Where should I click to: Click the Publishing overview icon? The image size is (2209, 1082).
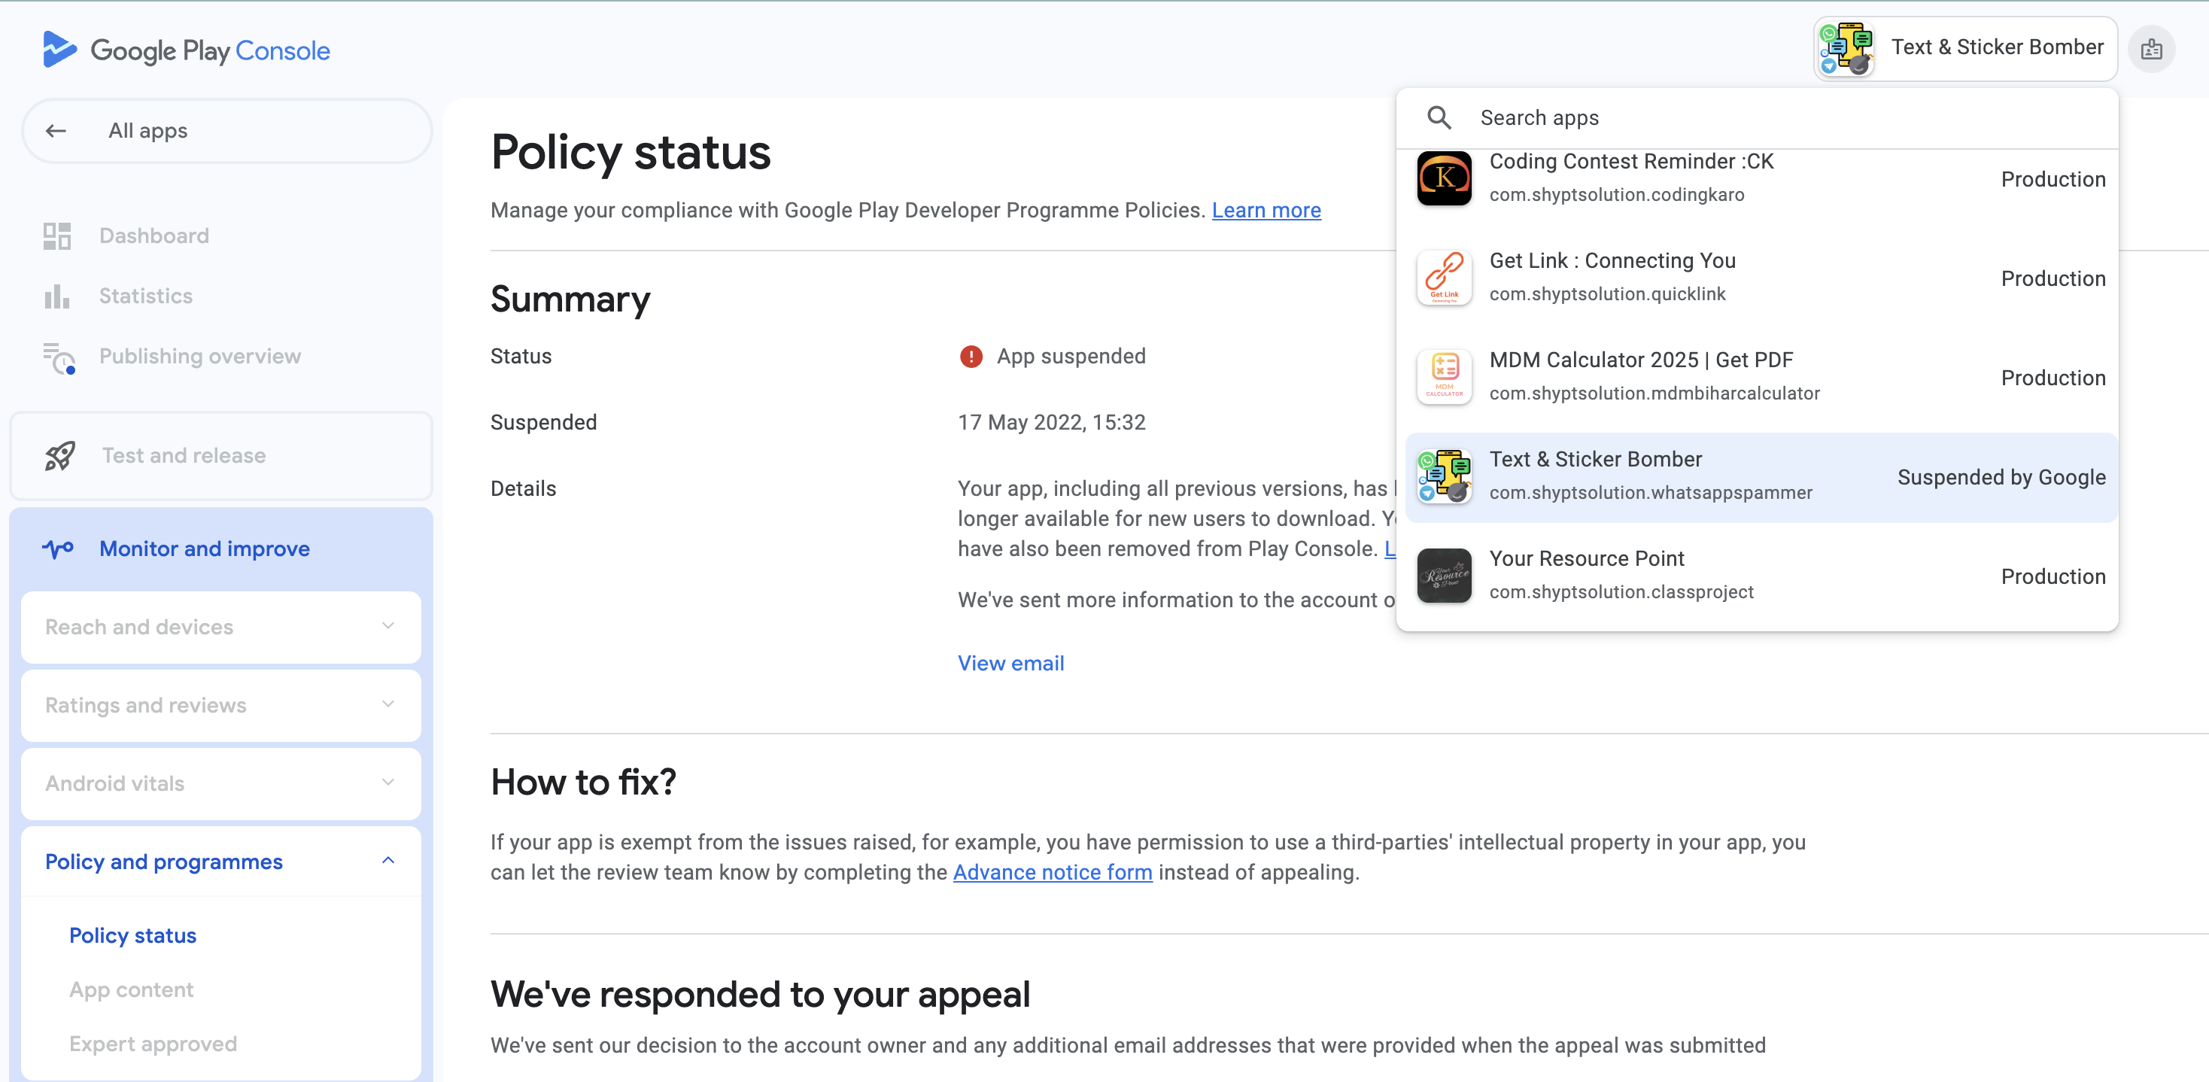(x=59, y=357)
